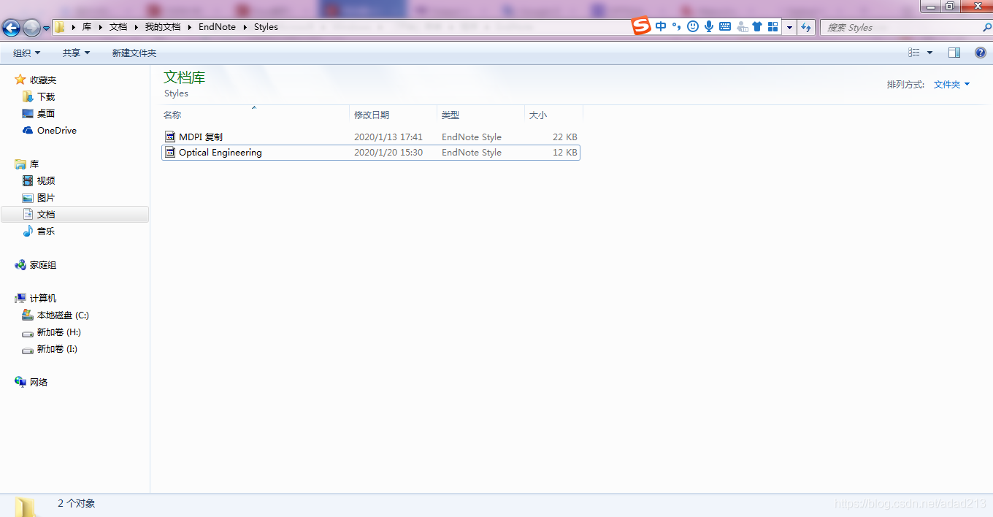Open the 图片 library

tap(46, 198)
